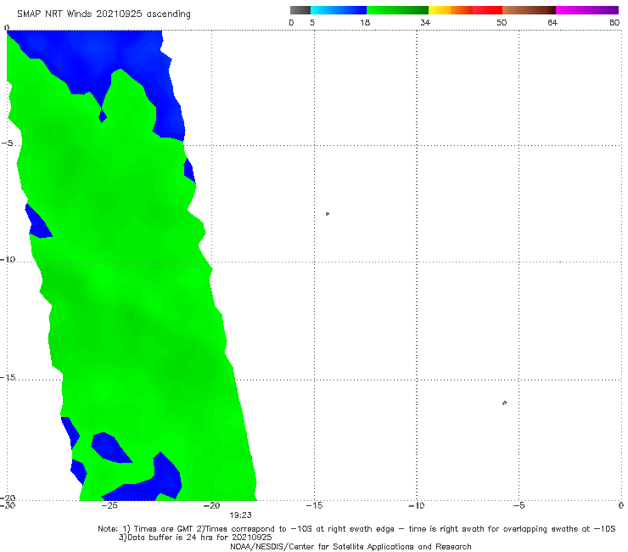Viewport: 628px width, 552px height.
Task: Click the gray 0-5 segment of the color bar
Action: pyautogui.click(x=300, y=10)
